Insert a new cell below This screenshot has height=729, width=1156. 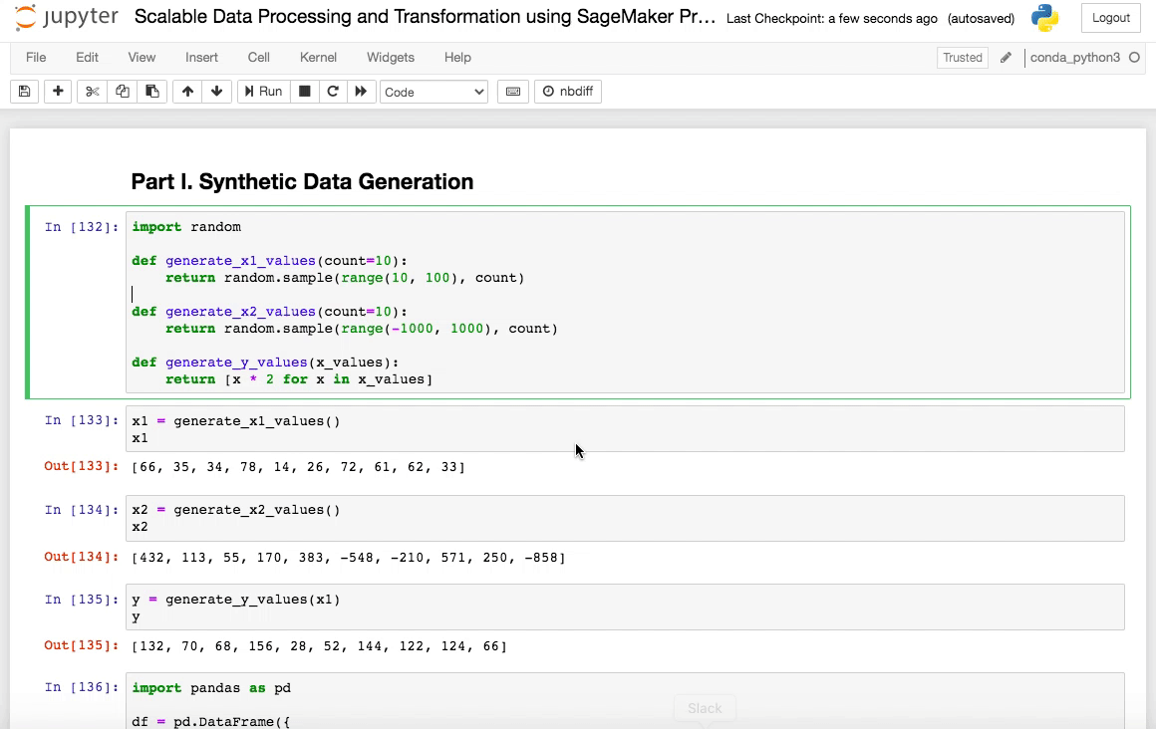point(58,92)
